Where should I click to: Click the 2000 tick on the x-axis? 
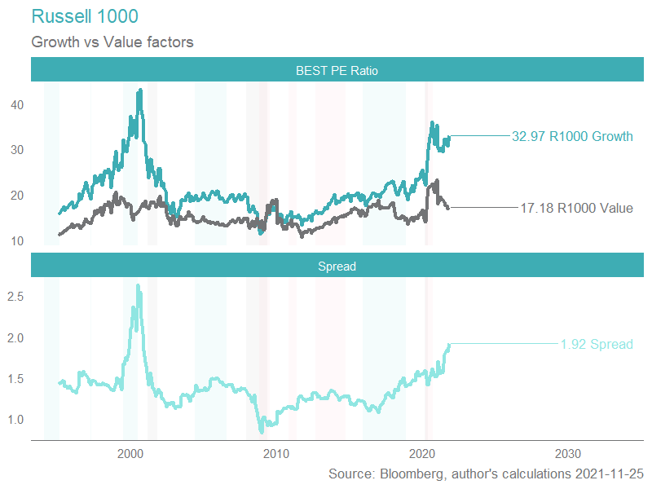tap(130, 453)
